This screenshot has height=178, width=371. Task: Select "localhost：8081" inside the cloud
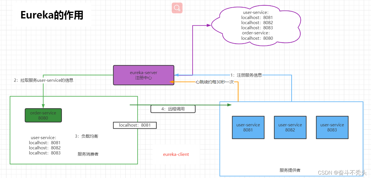pyautogui.click(x=257, y=18)
